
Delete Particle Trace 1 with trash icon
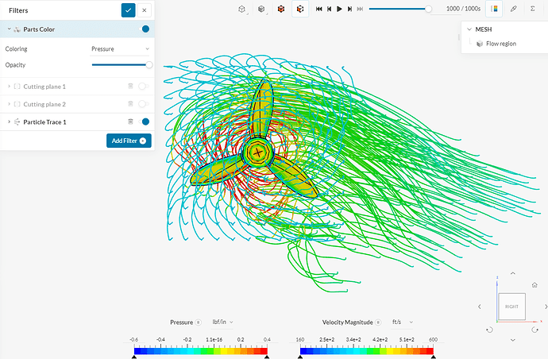coord(130,122)
